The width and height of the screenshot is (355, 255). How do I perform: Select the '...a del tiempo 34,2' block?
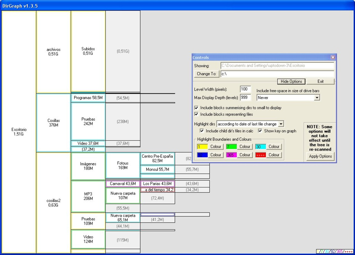157,190
